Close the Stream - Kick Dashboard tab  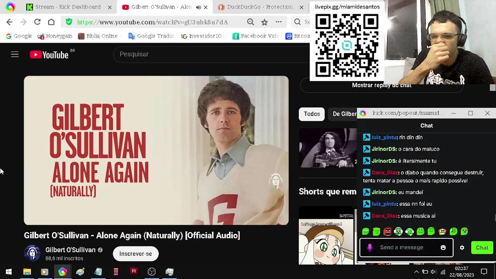click(110, 7)
